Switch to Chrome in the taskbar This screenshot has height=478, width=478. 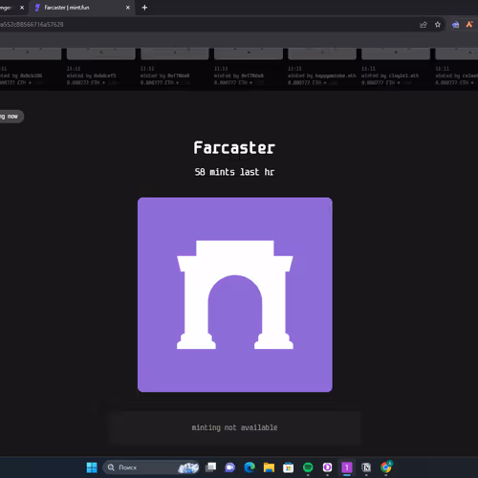(386, 467)
